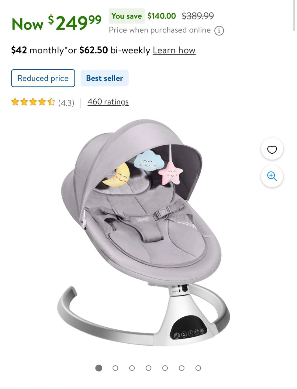Tap the baby swing product image
This screenshot has width=297, height=389.
pos(144,232)
